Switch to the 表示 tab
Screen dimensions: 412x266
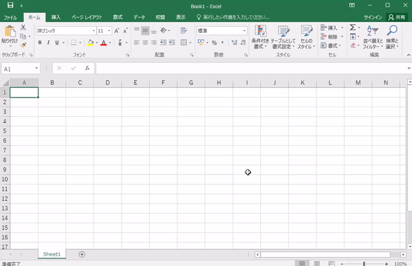pos(181,17)
